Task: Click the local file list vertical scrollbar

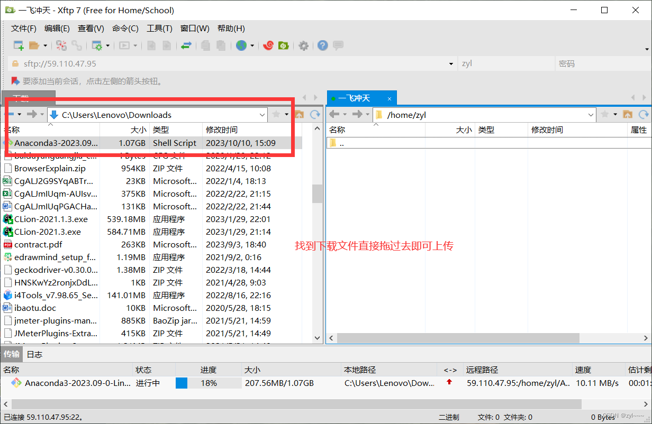Action: click(x=318, y=193)
